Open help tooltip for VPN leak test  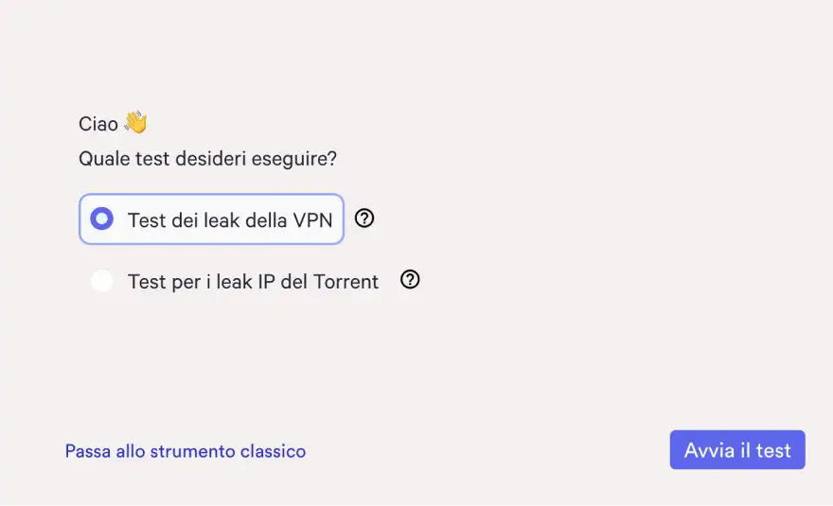point(364,218)
